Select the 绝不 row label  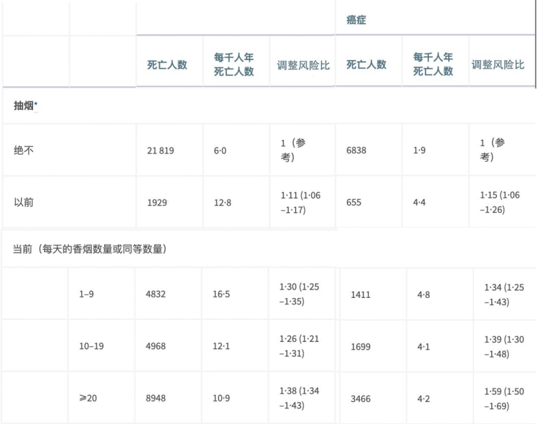tap(24, 150)
